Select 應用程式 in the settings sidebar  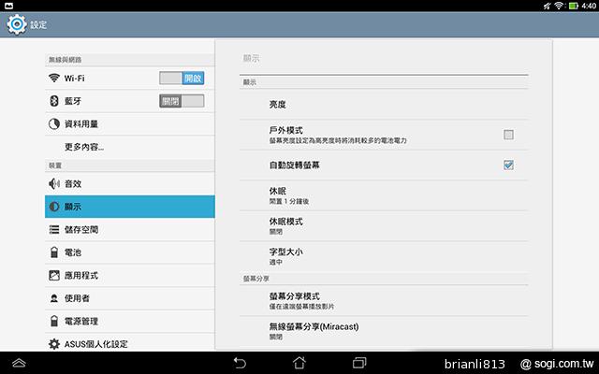point(130,276)
